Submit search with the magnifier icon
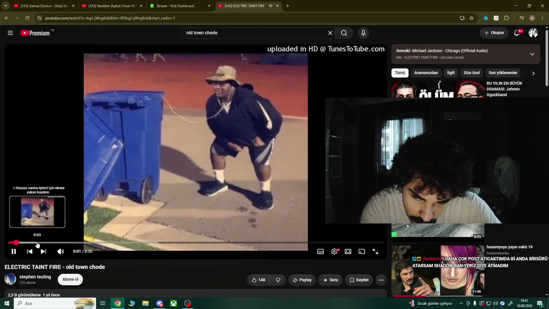Screen dimensions: 549x309 tap(344, 33)
